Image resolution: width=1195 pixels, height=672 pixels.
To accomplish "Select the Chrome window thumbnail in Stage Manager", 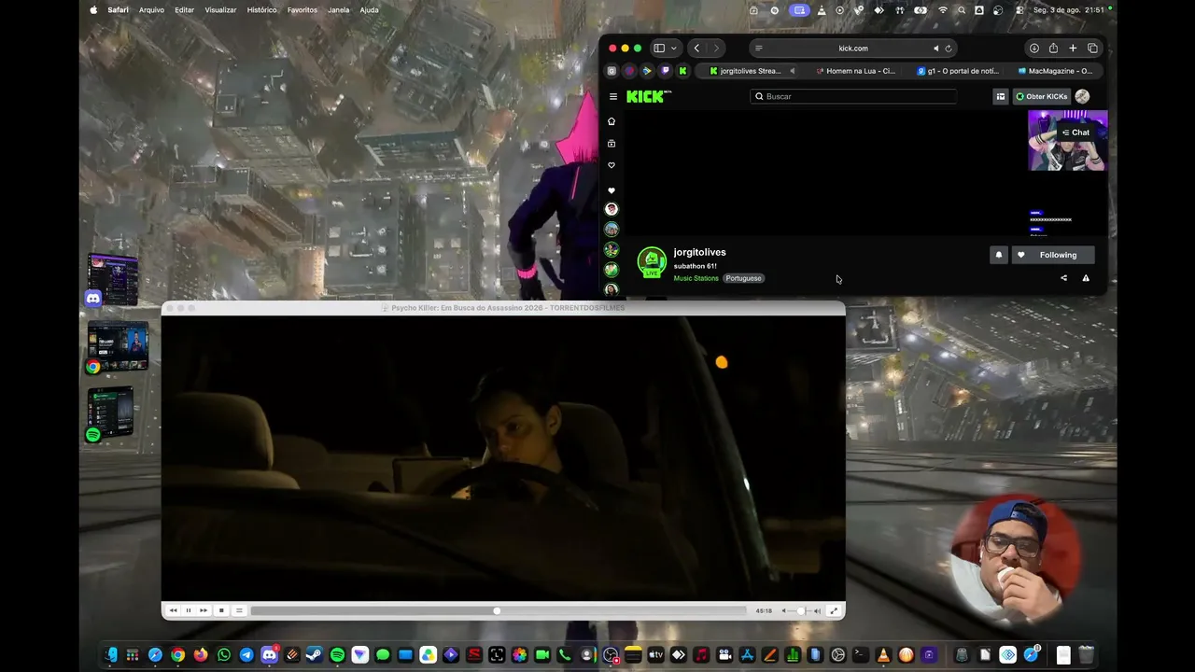I will 118,346.
